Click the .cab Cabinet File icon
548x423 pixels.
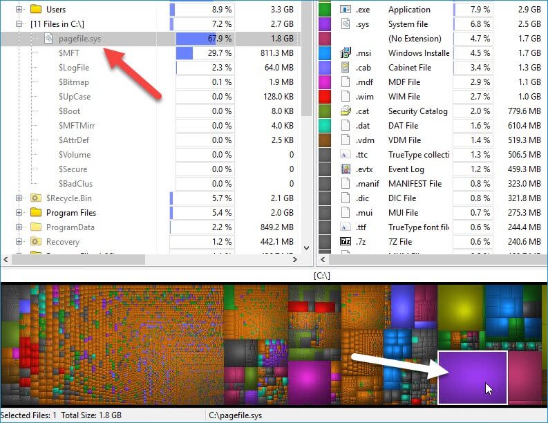point(346,68)
